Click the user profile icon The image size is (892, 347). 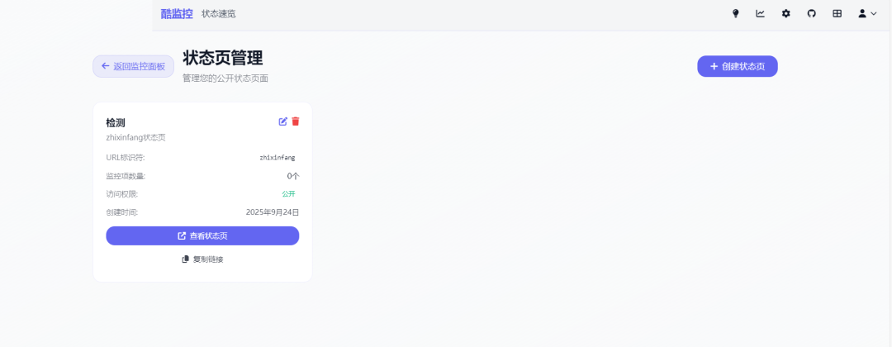tap(862, 14)
